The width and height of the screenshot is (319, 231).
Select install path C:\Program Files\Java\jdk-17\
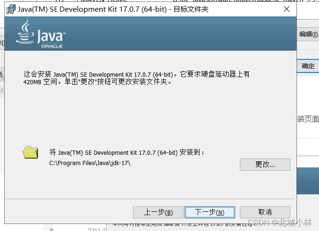pyautogui.click(x=90, y=163)
